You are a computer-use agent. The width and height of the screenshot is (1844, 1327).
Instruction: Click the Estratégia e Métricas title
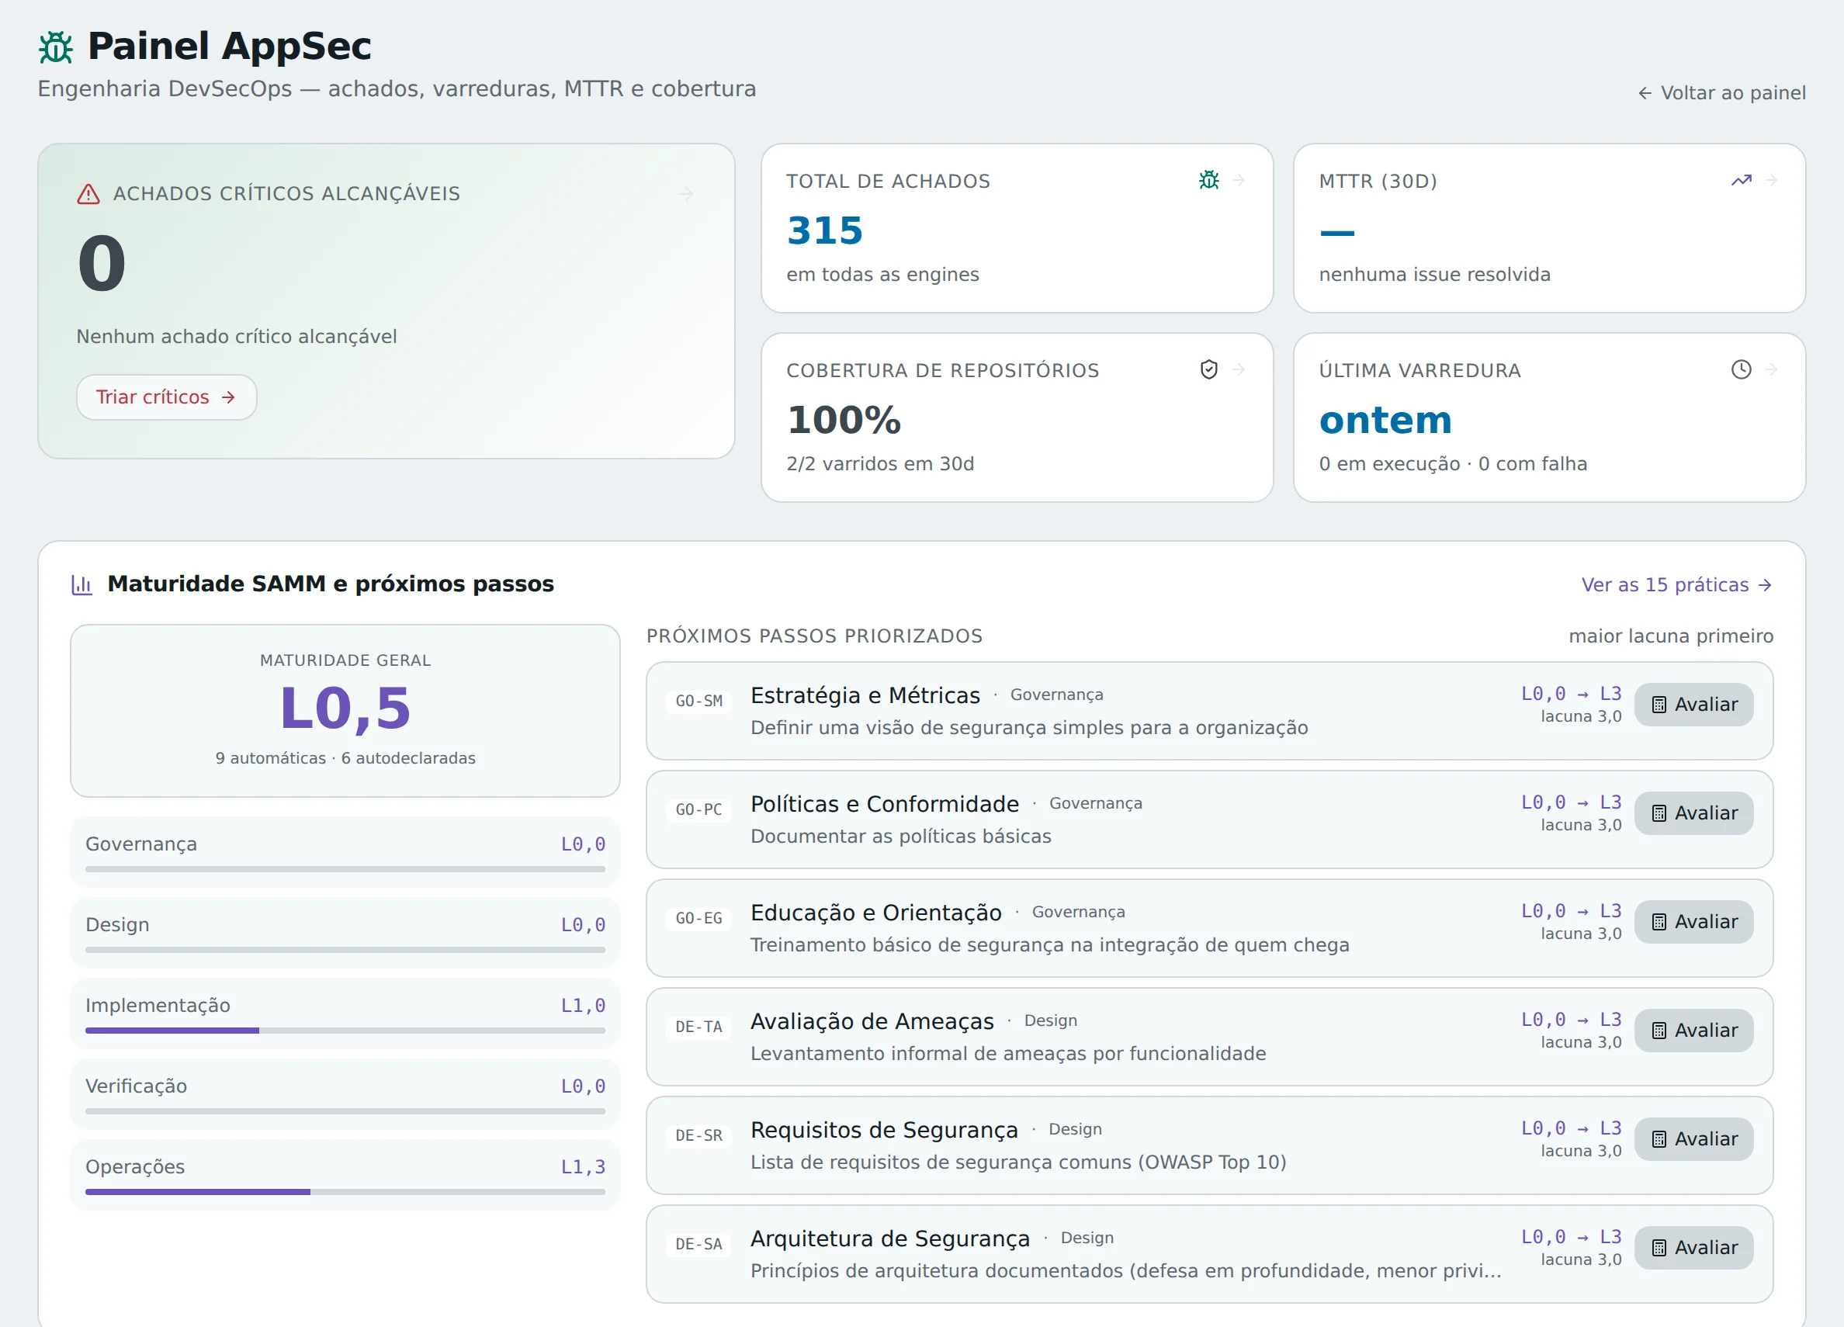[865, 695]
